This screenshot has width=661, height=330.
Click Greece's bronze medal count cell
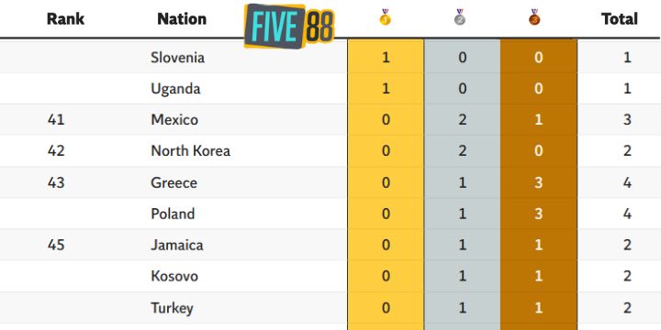tap(538, 182)
